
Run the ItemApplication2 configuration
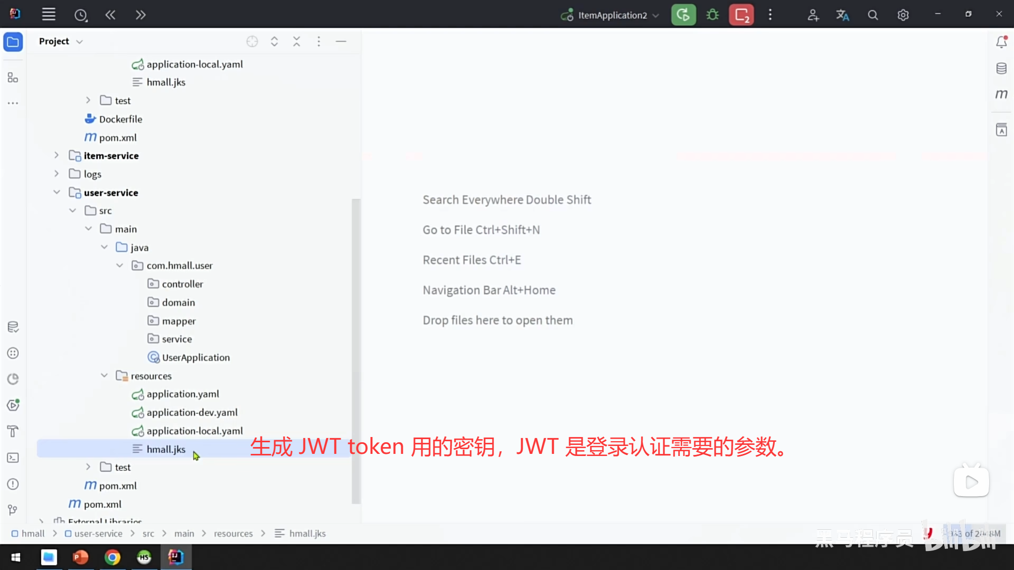coord(683,14)
